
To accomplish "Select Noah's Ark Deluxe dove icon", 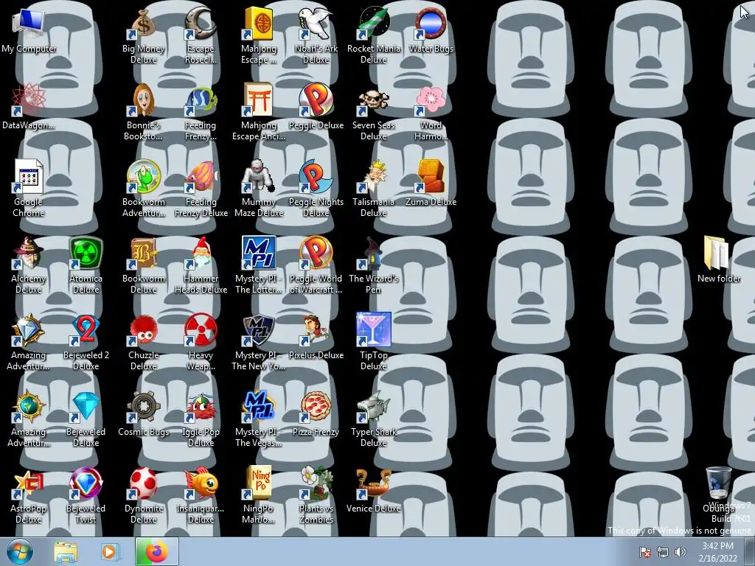I will pos(316,24).
